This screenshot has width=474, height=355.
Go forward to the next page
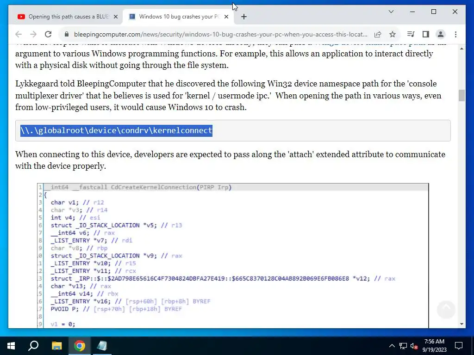tap(33, 34)
